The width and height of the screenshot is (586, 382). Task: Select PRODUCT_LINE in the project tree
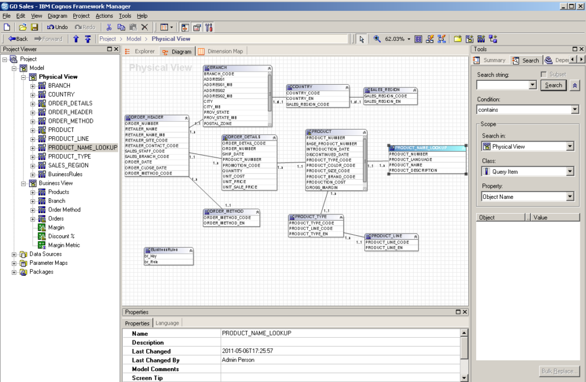coord(68,139)
